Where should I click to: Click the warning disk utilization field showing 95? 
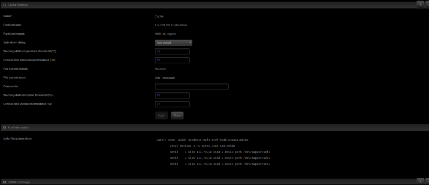pos(172,95)
